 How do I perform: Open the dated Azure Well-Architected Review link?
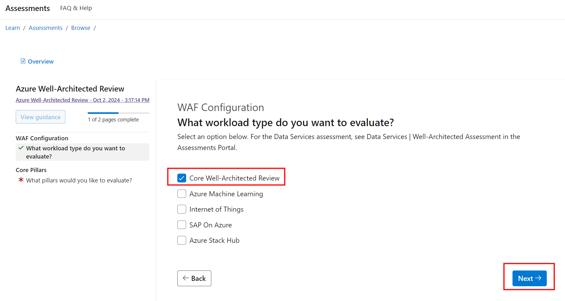(82, 100)
